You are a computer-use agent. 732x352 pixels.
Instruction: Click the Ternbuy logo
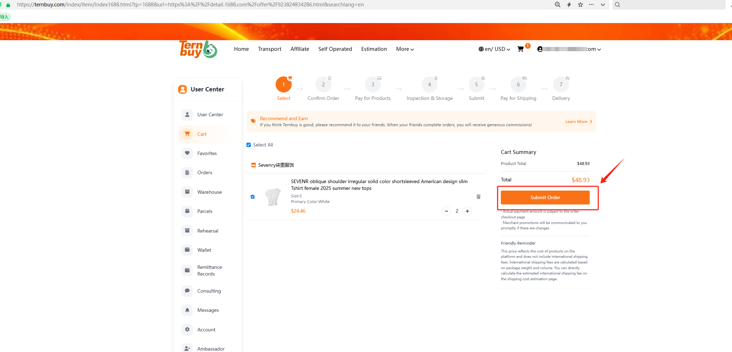click(198, 49)
